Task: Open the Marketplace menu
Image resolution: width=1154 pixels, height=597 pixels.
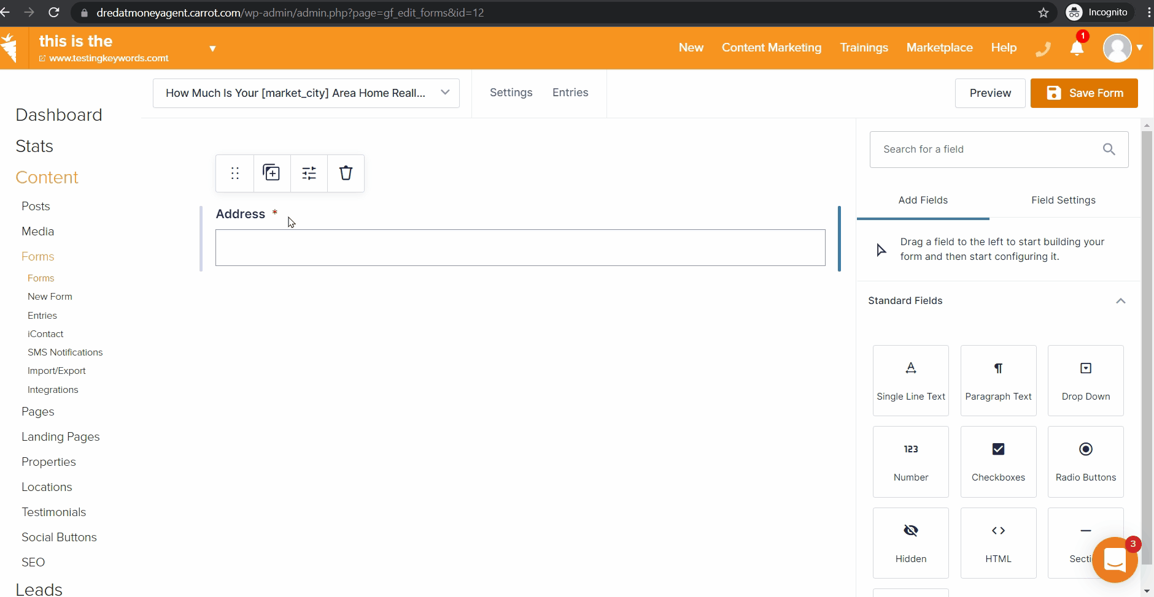Action: [x=939, y=48]
